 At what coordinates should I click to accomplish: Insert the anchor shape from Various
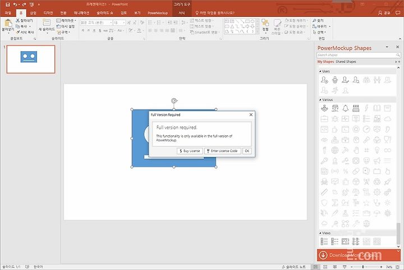(x=324, y=108)
